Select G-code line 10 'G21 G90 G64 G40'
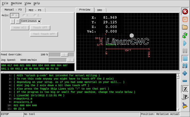The height and width of the screenshot is (117, 190). [x=25, y=105]
